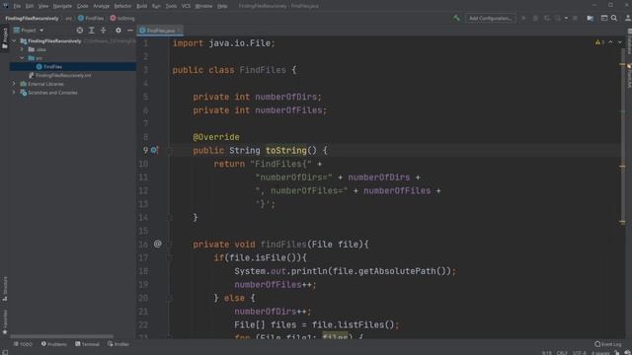Expand Scratches and Consoles node
Viewport: 632px width, 355px height.
14,93
